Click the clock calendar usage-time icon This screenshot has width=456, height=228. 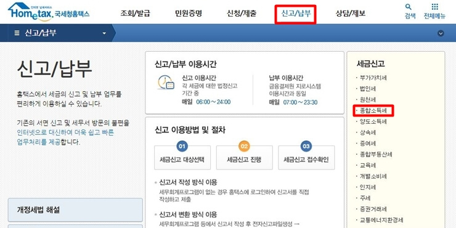(x=166, y=83)
